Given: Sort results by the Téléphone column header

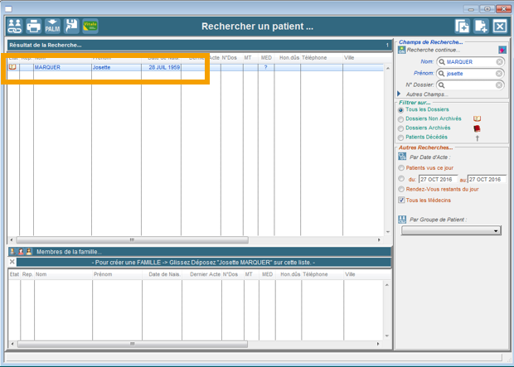Looking at the screenshot, I should coord(314,58).
